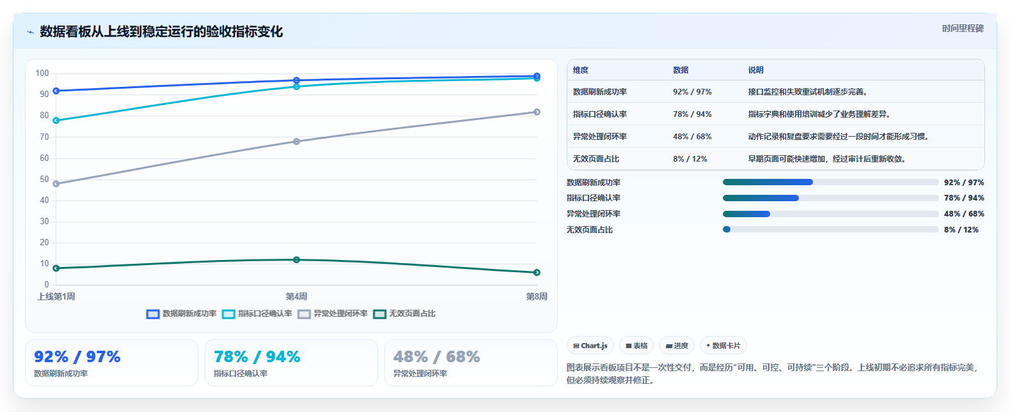
Task: Click the 78% / 94% stat card
Action: coord(291,363)
